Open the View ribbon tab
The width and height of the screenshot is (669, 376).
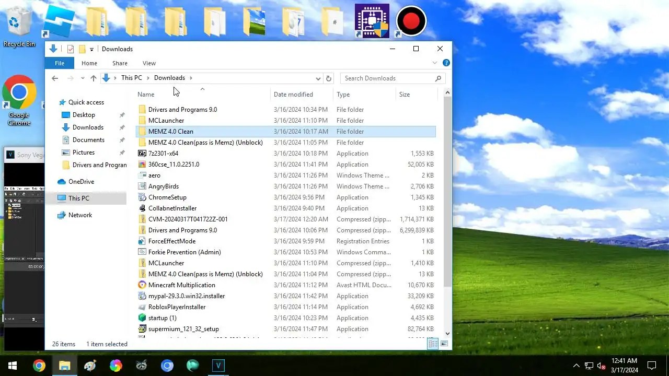pyautogui.click(x=149, y=63)
